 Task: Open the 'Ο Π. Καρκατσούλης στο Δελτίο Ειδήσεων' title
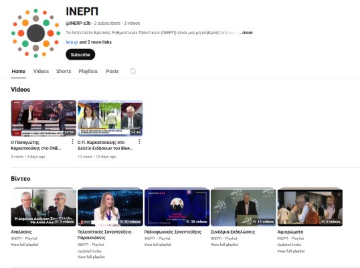coord(105,145)
